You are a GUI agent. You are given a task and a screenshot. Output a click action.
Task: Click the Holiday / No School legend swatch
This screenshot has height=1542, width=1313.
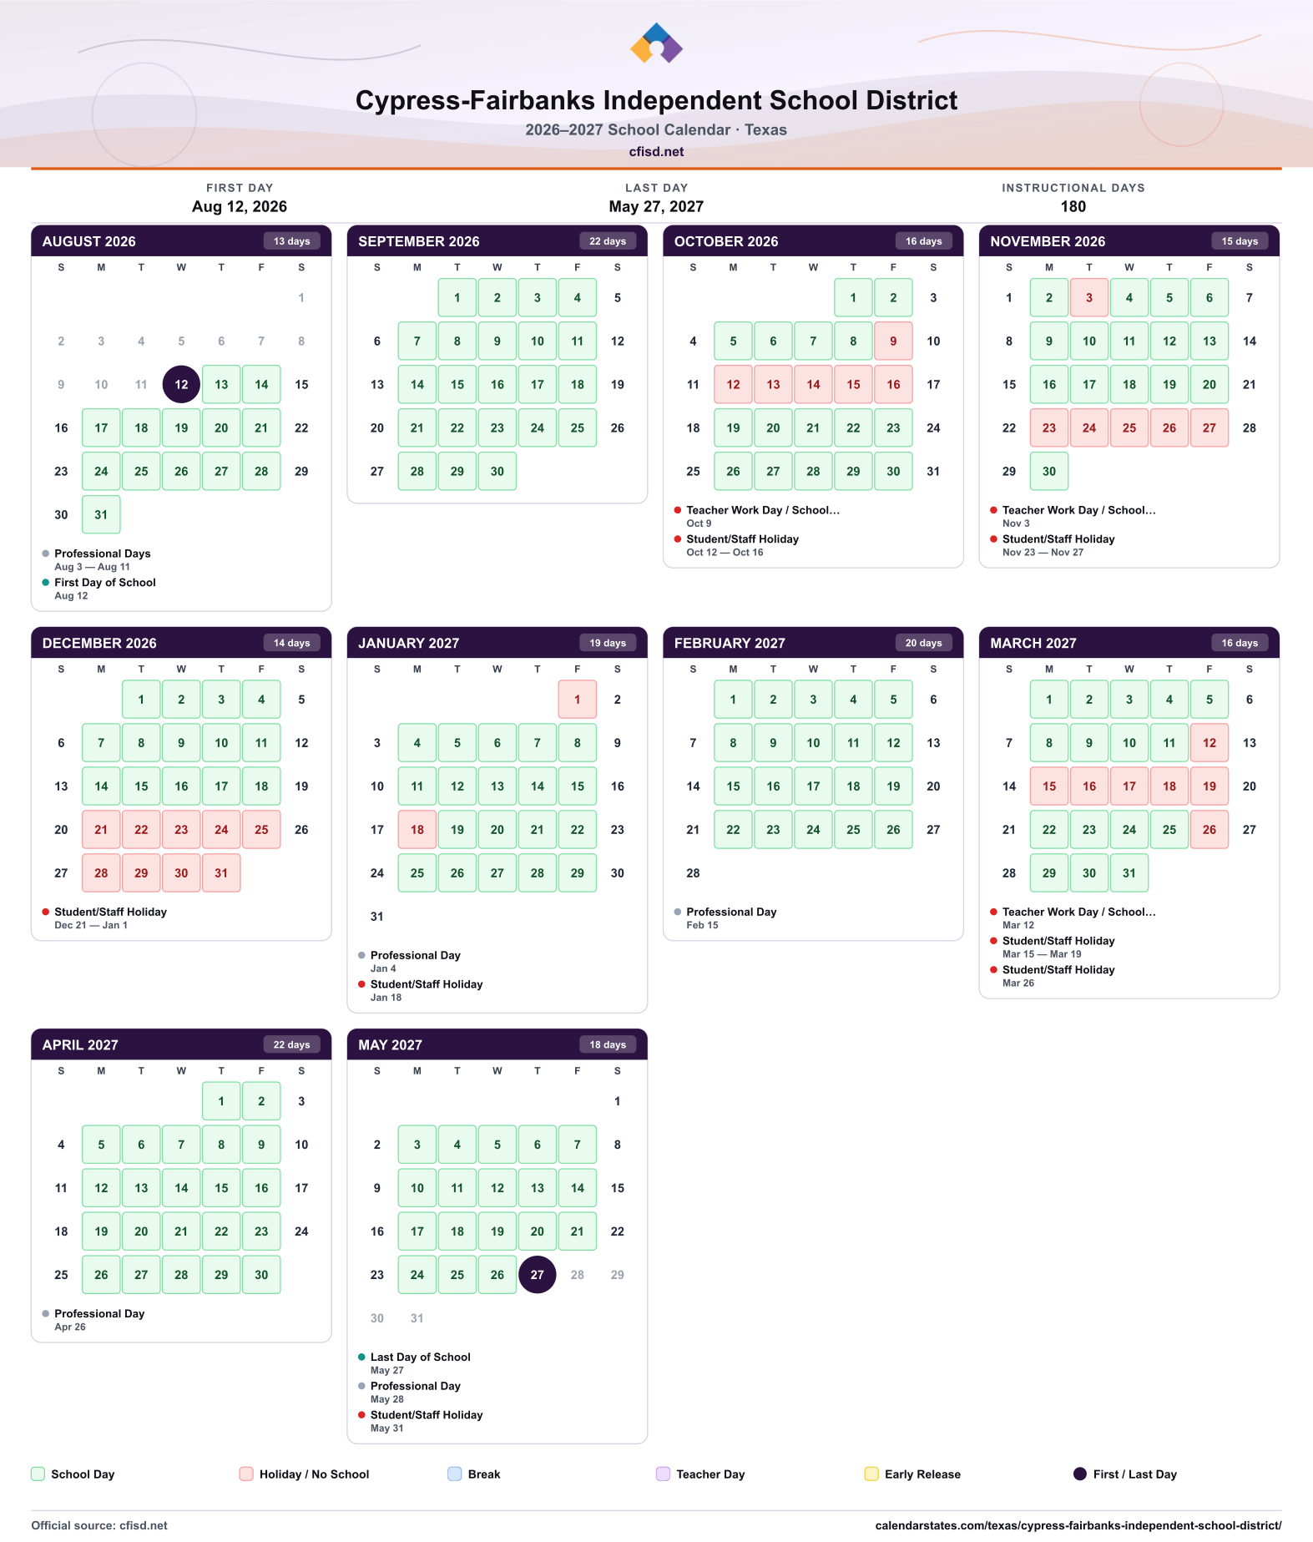coord(246,1474)
